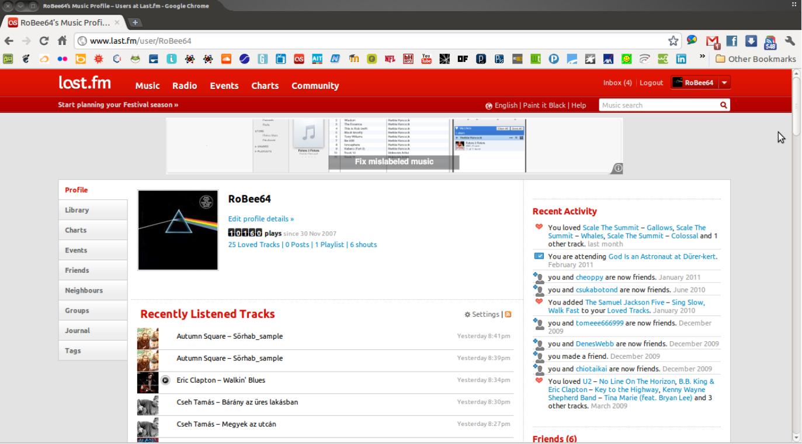Screen dimensions: 802x444
Task: Open the Chrome wrench menu
Action: pyautogui.click(x=790, y=41)
